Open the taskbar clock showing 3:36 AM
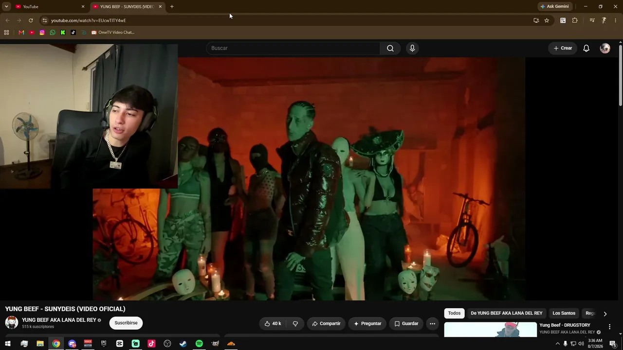The height and width of the screenshot is (350, 623). pyautogui.click(x=595, y=344)
